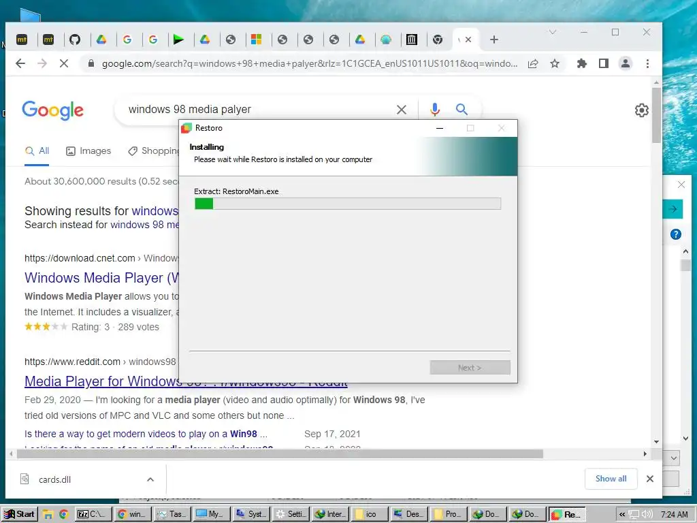Expand cards.dll download options chevron
The image size is (697, 523).
point(150,479)
